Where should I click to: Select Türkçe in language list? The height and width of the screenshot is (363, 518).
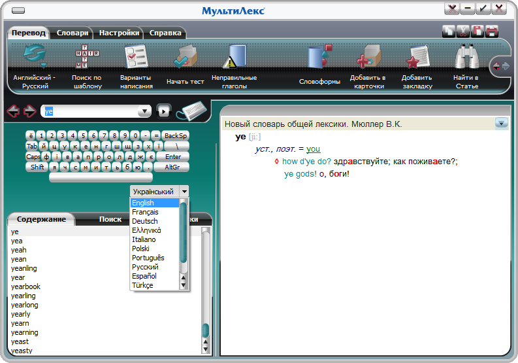155,285
